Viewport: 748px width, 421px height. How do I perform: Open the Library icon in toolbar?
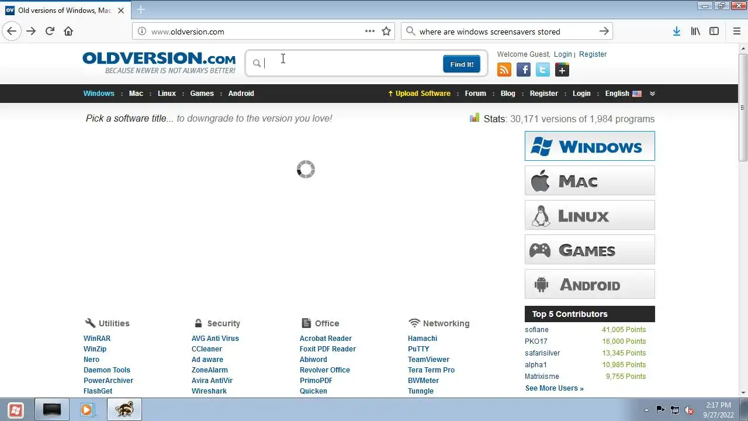pos(695,32)
